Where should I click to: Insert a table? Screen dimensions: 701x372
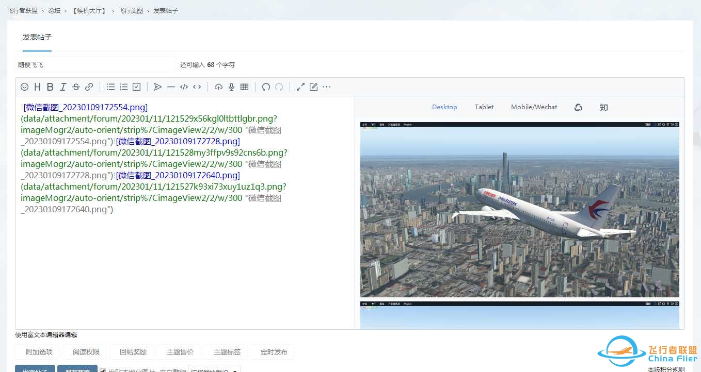(x=244, y=87)
